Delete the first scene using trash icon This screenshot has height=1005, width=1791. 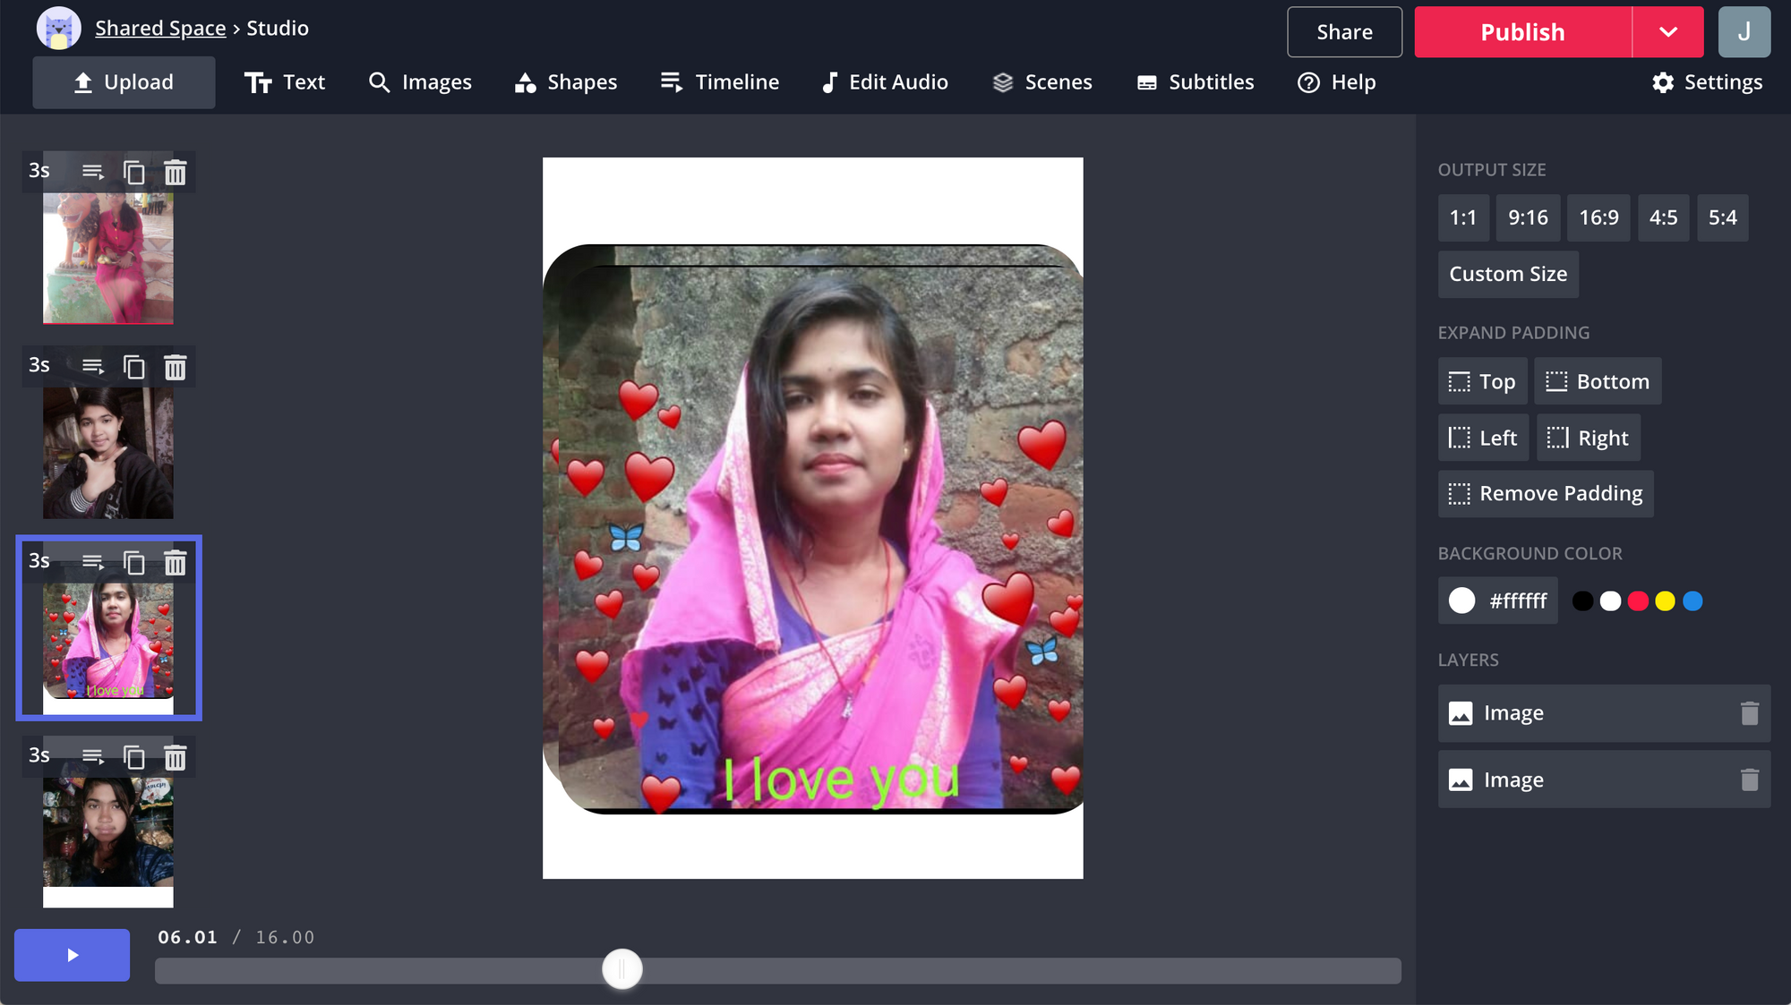176,172
